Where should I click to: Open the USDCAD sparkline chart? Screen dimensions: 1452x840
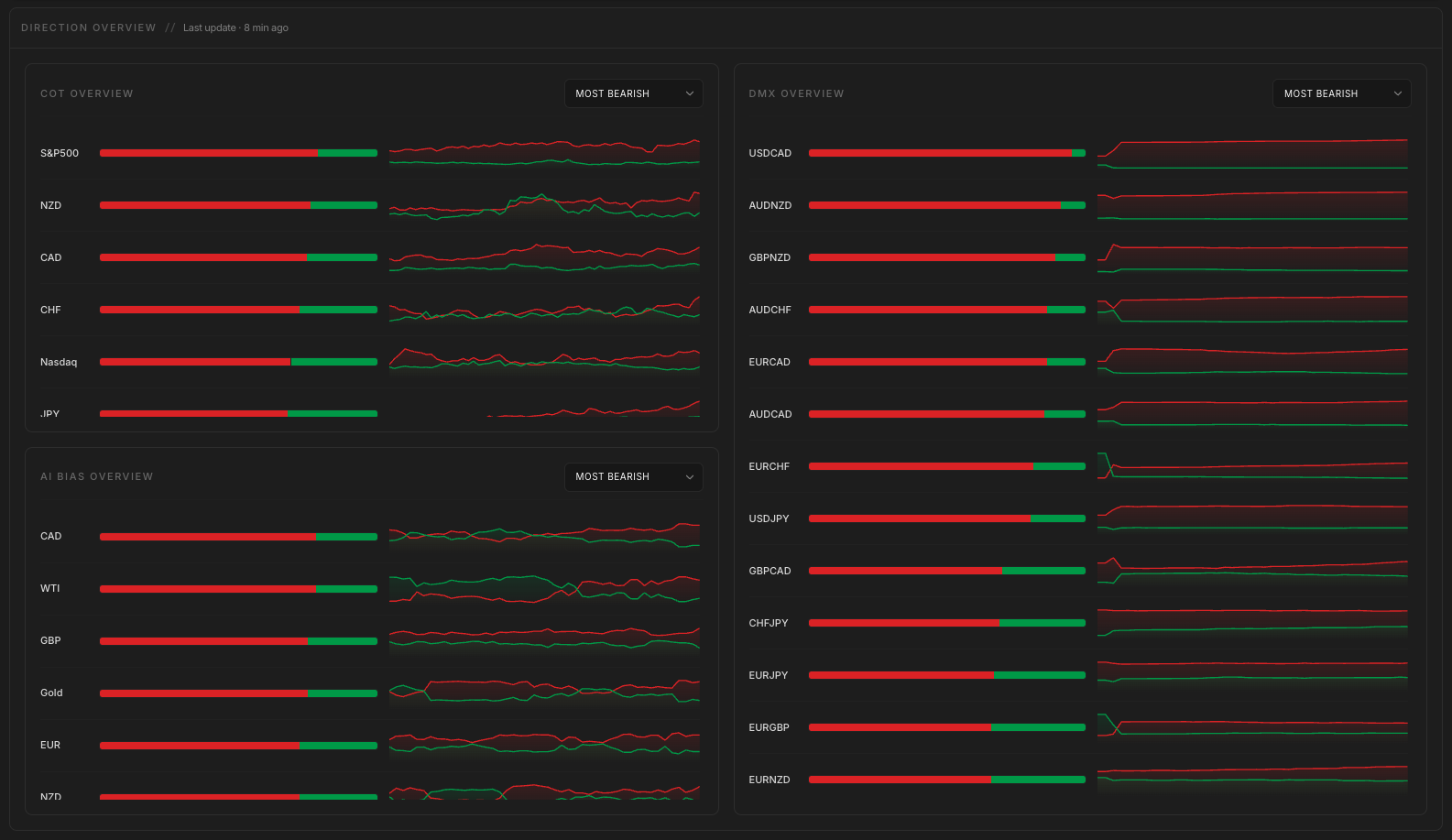pyautogui.click(x=1252, y=153)
